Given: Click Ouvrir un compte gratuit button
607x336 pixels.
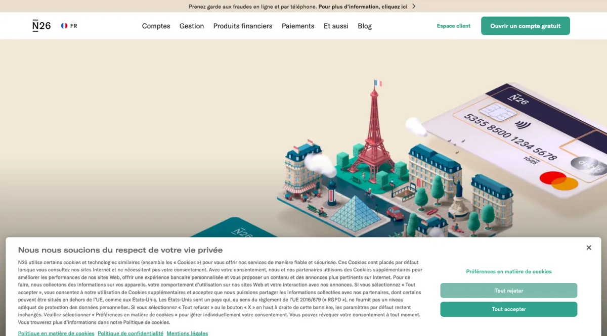Looking at the screenshot, I should [x=526, y=26].
